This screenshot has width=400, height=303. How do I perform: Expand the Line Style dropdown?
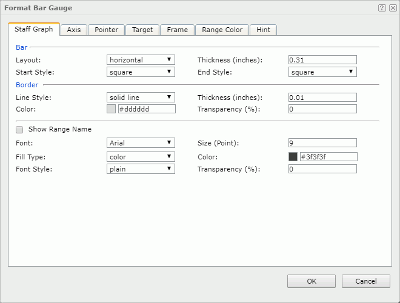141,97
